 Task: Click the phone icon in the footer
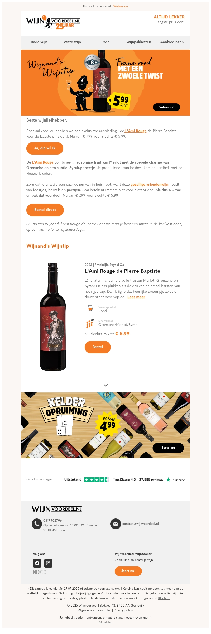point(37,524)
